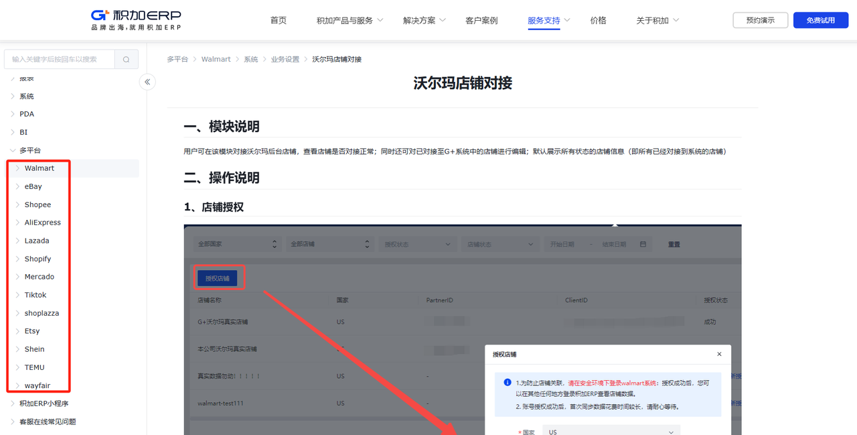Select the 多平台 tree label
Screen dimensions: 857x435
coord(30,150)
